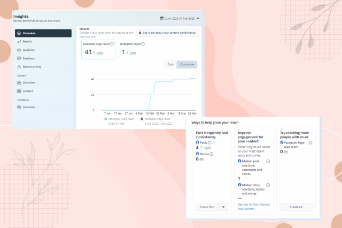This screenshot has height=228, width=342.
Task: Click Facebook icon beside Facebook Page paid reach
Action: coord(282,142)
